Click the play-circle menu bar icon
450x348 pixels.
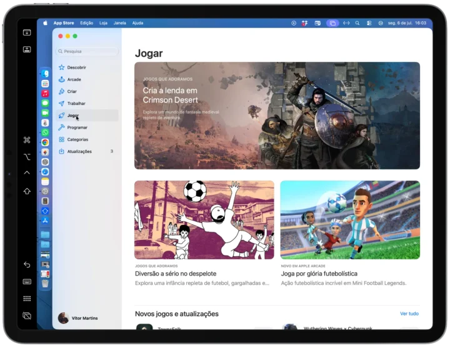[x=293, y=23]
